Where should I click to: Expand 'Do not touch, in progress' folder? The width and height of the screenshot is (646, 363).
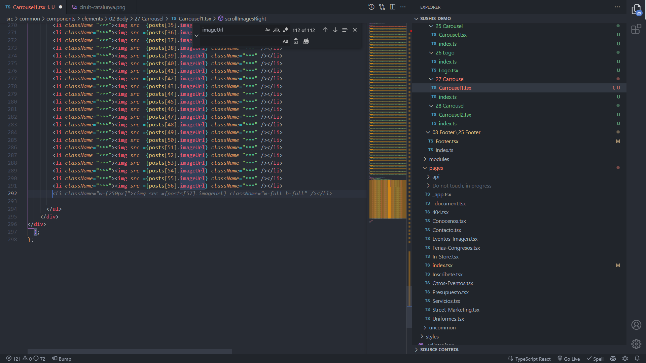pos(428,186)
